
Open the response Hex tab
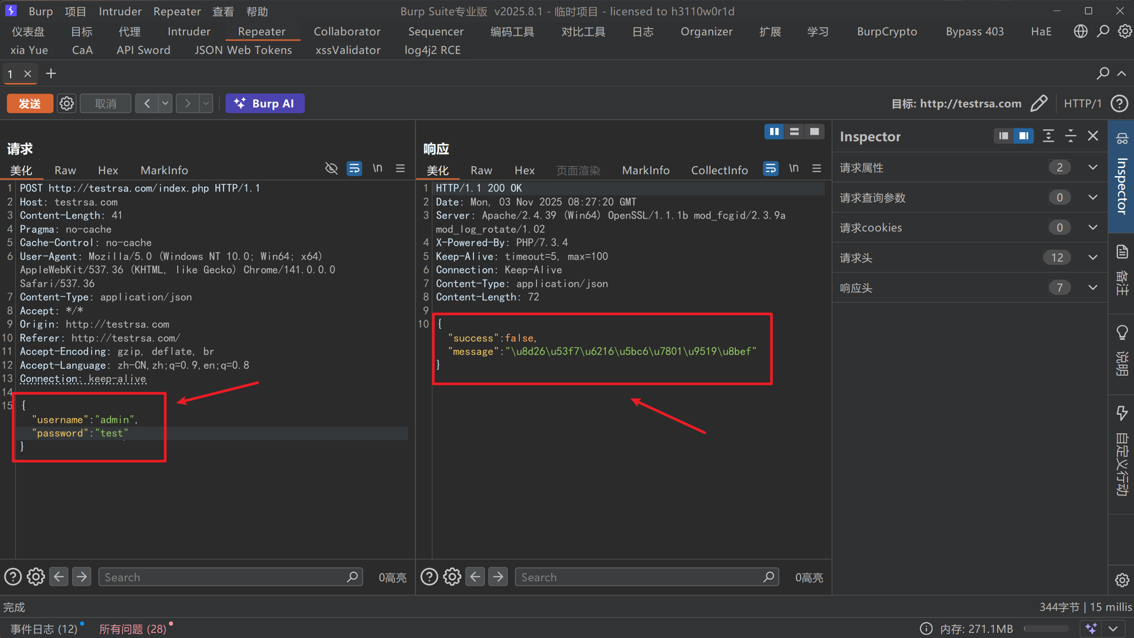(524, 170)
